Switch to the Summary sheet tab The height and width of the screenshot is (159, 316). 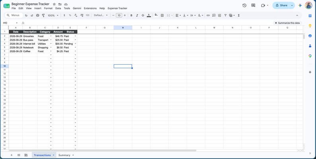[x=64, y=155]
